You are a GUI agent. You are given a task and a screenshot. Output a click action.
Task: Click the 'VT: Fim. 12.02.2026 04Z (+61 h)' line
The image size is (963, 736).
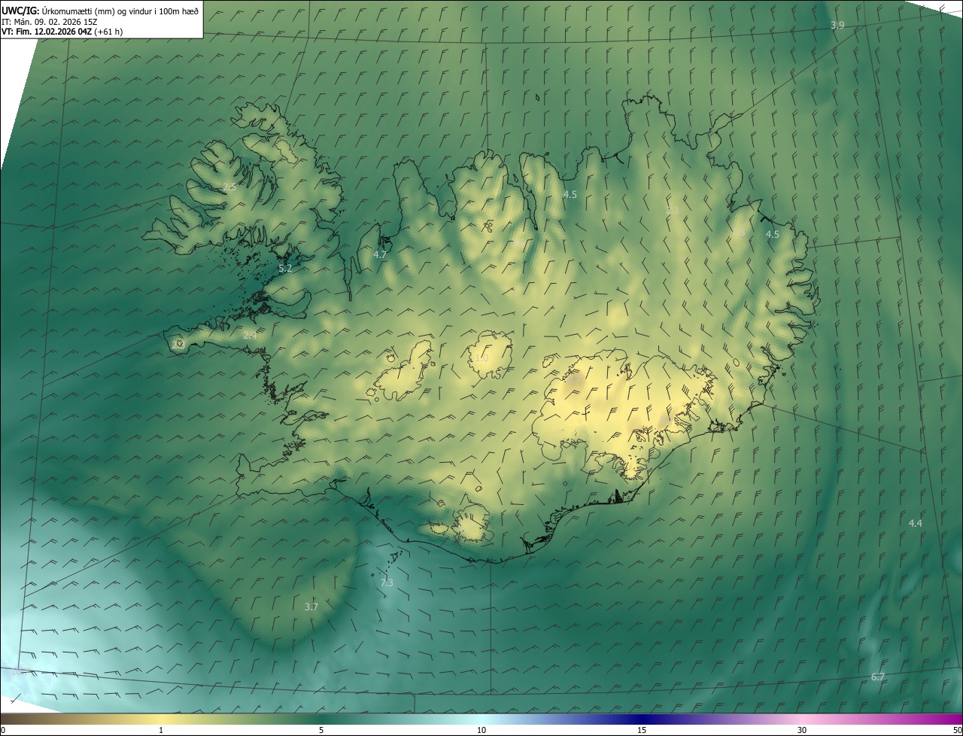62,32
